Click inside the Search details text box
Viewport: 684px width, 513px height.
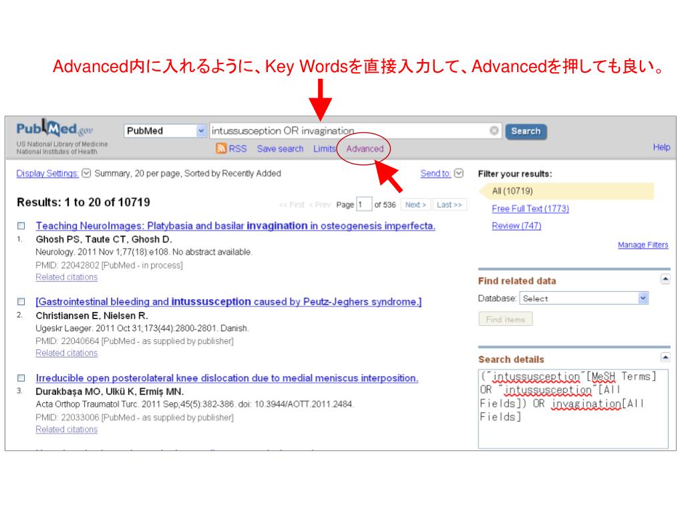(573, 409)
